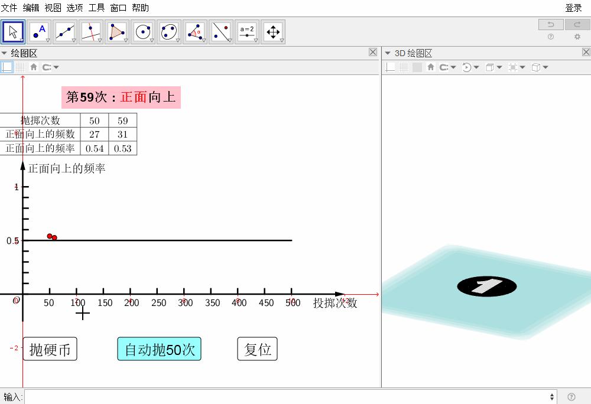Open the settings gear icon
Image resolution: width=591 pixels, height=404 pixels.
tap(577, 37)
